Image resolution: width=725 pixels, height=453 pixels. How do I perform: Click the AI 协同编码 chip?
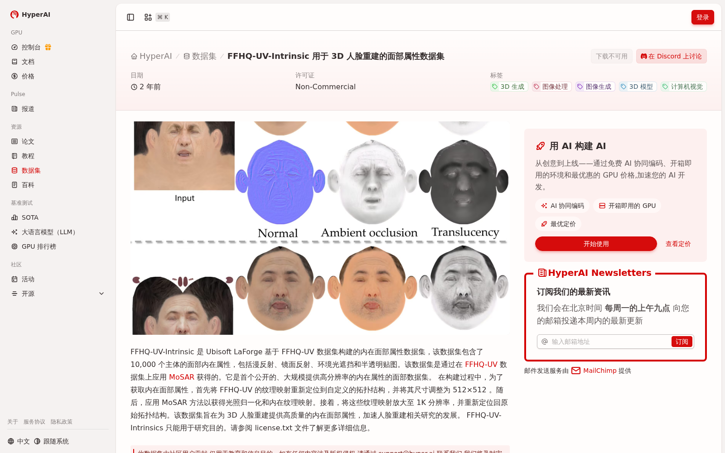pos(562,206)
